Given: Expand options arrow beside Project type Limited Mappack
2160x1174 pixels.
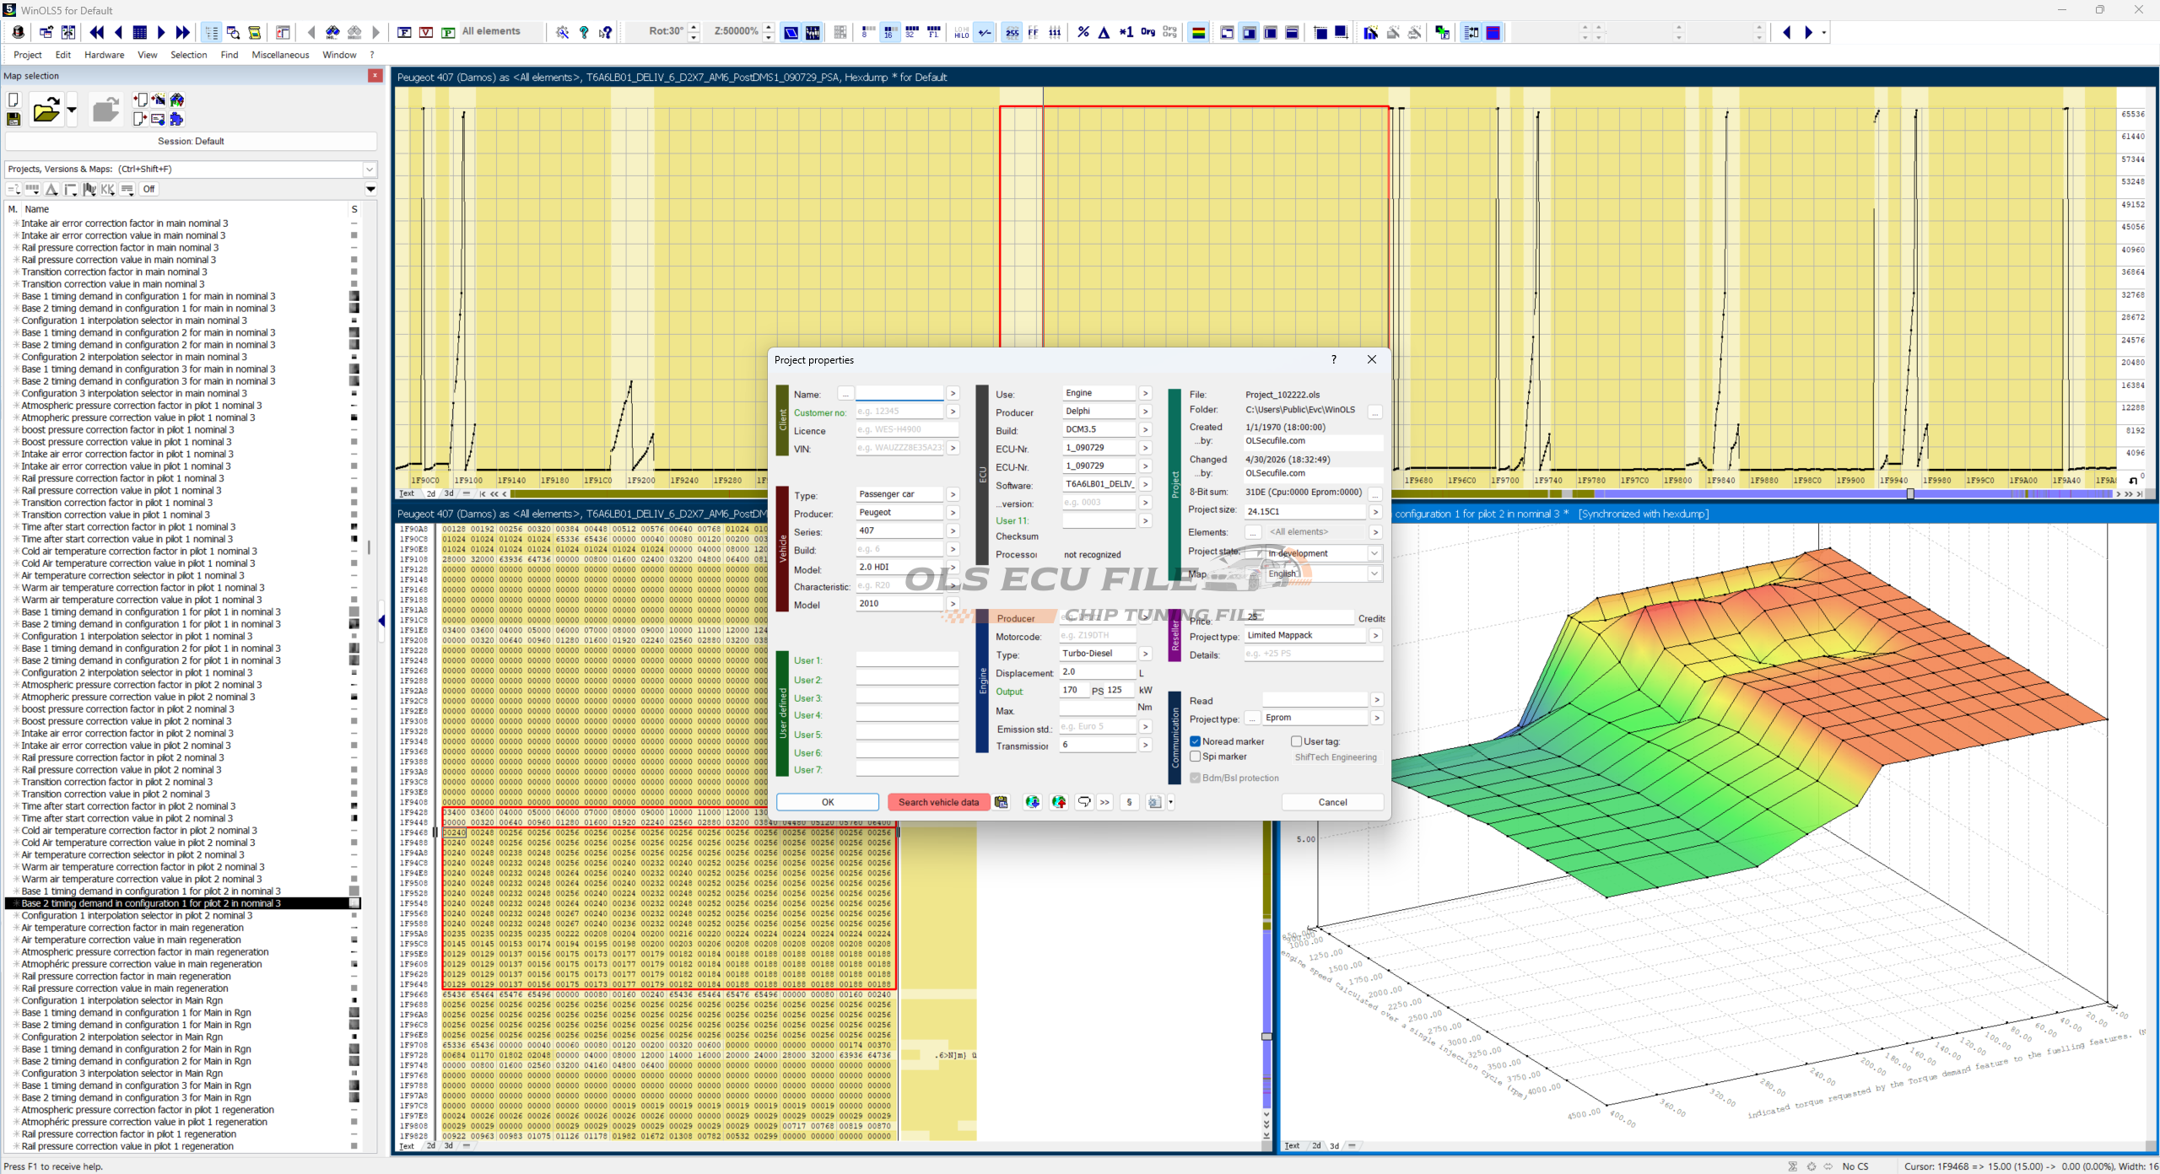Looking at the screenshot, I should click(x=1375, y=635).
